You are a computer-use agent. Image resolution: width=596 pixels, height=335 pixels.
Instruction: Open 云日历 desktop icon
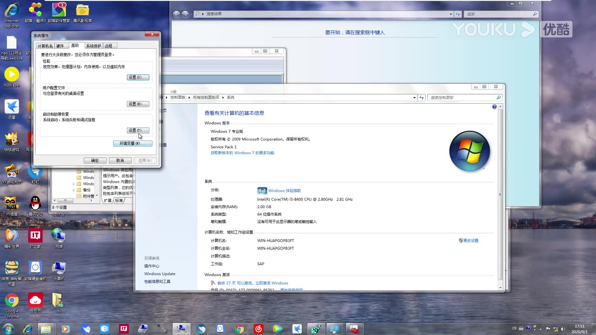point(35,302)
